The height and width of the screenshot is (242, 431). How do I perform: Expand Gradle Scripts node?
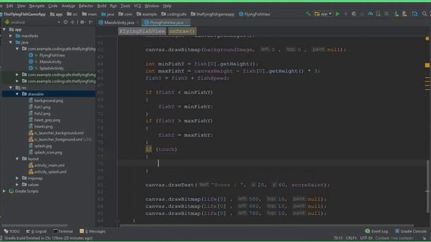point(4,191)
